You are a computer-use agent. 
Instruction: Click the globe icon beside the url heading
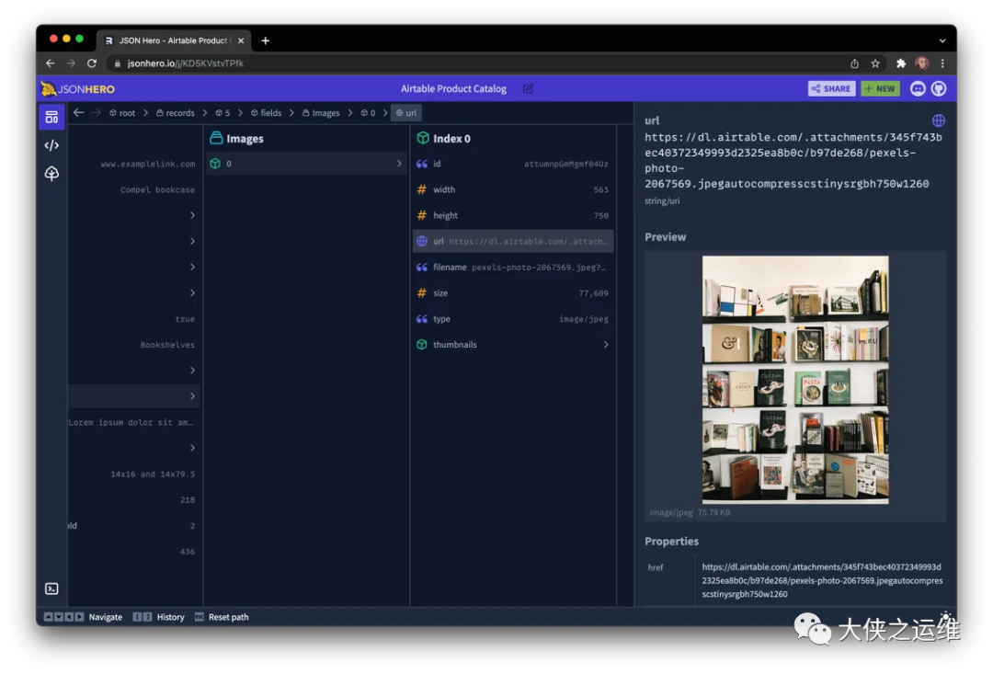pyautogui.click(x=939, y=120)
